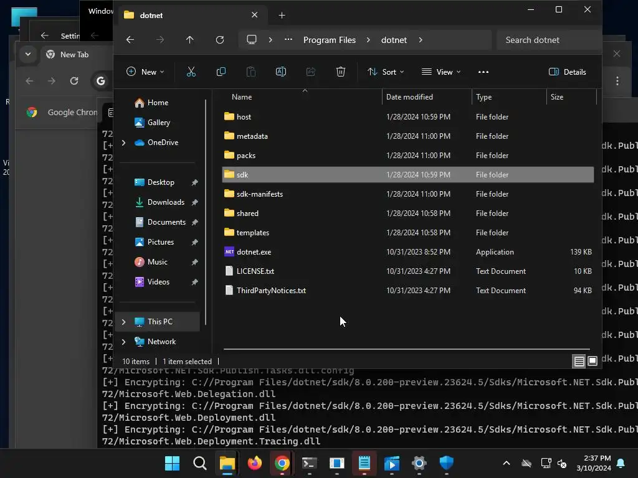Click dotnet breadcrumb in address bar
The width and height of the screenshot is (638, 478).
[x=394, y=40]
